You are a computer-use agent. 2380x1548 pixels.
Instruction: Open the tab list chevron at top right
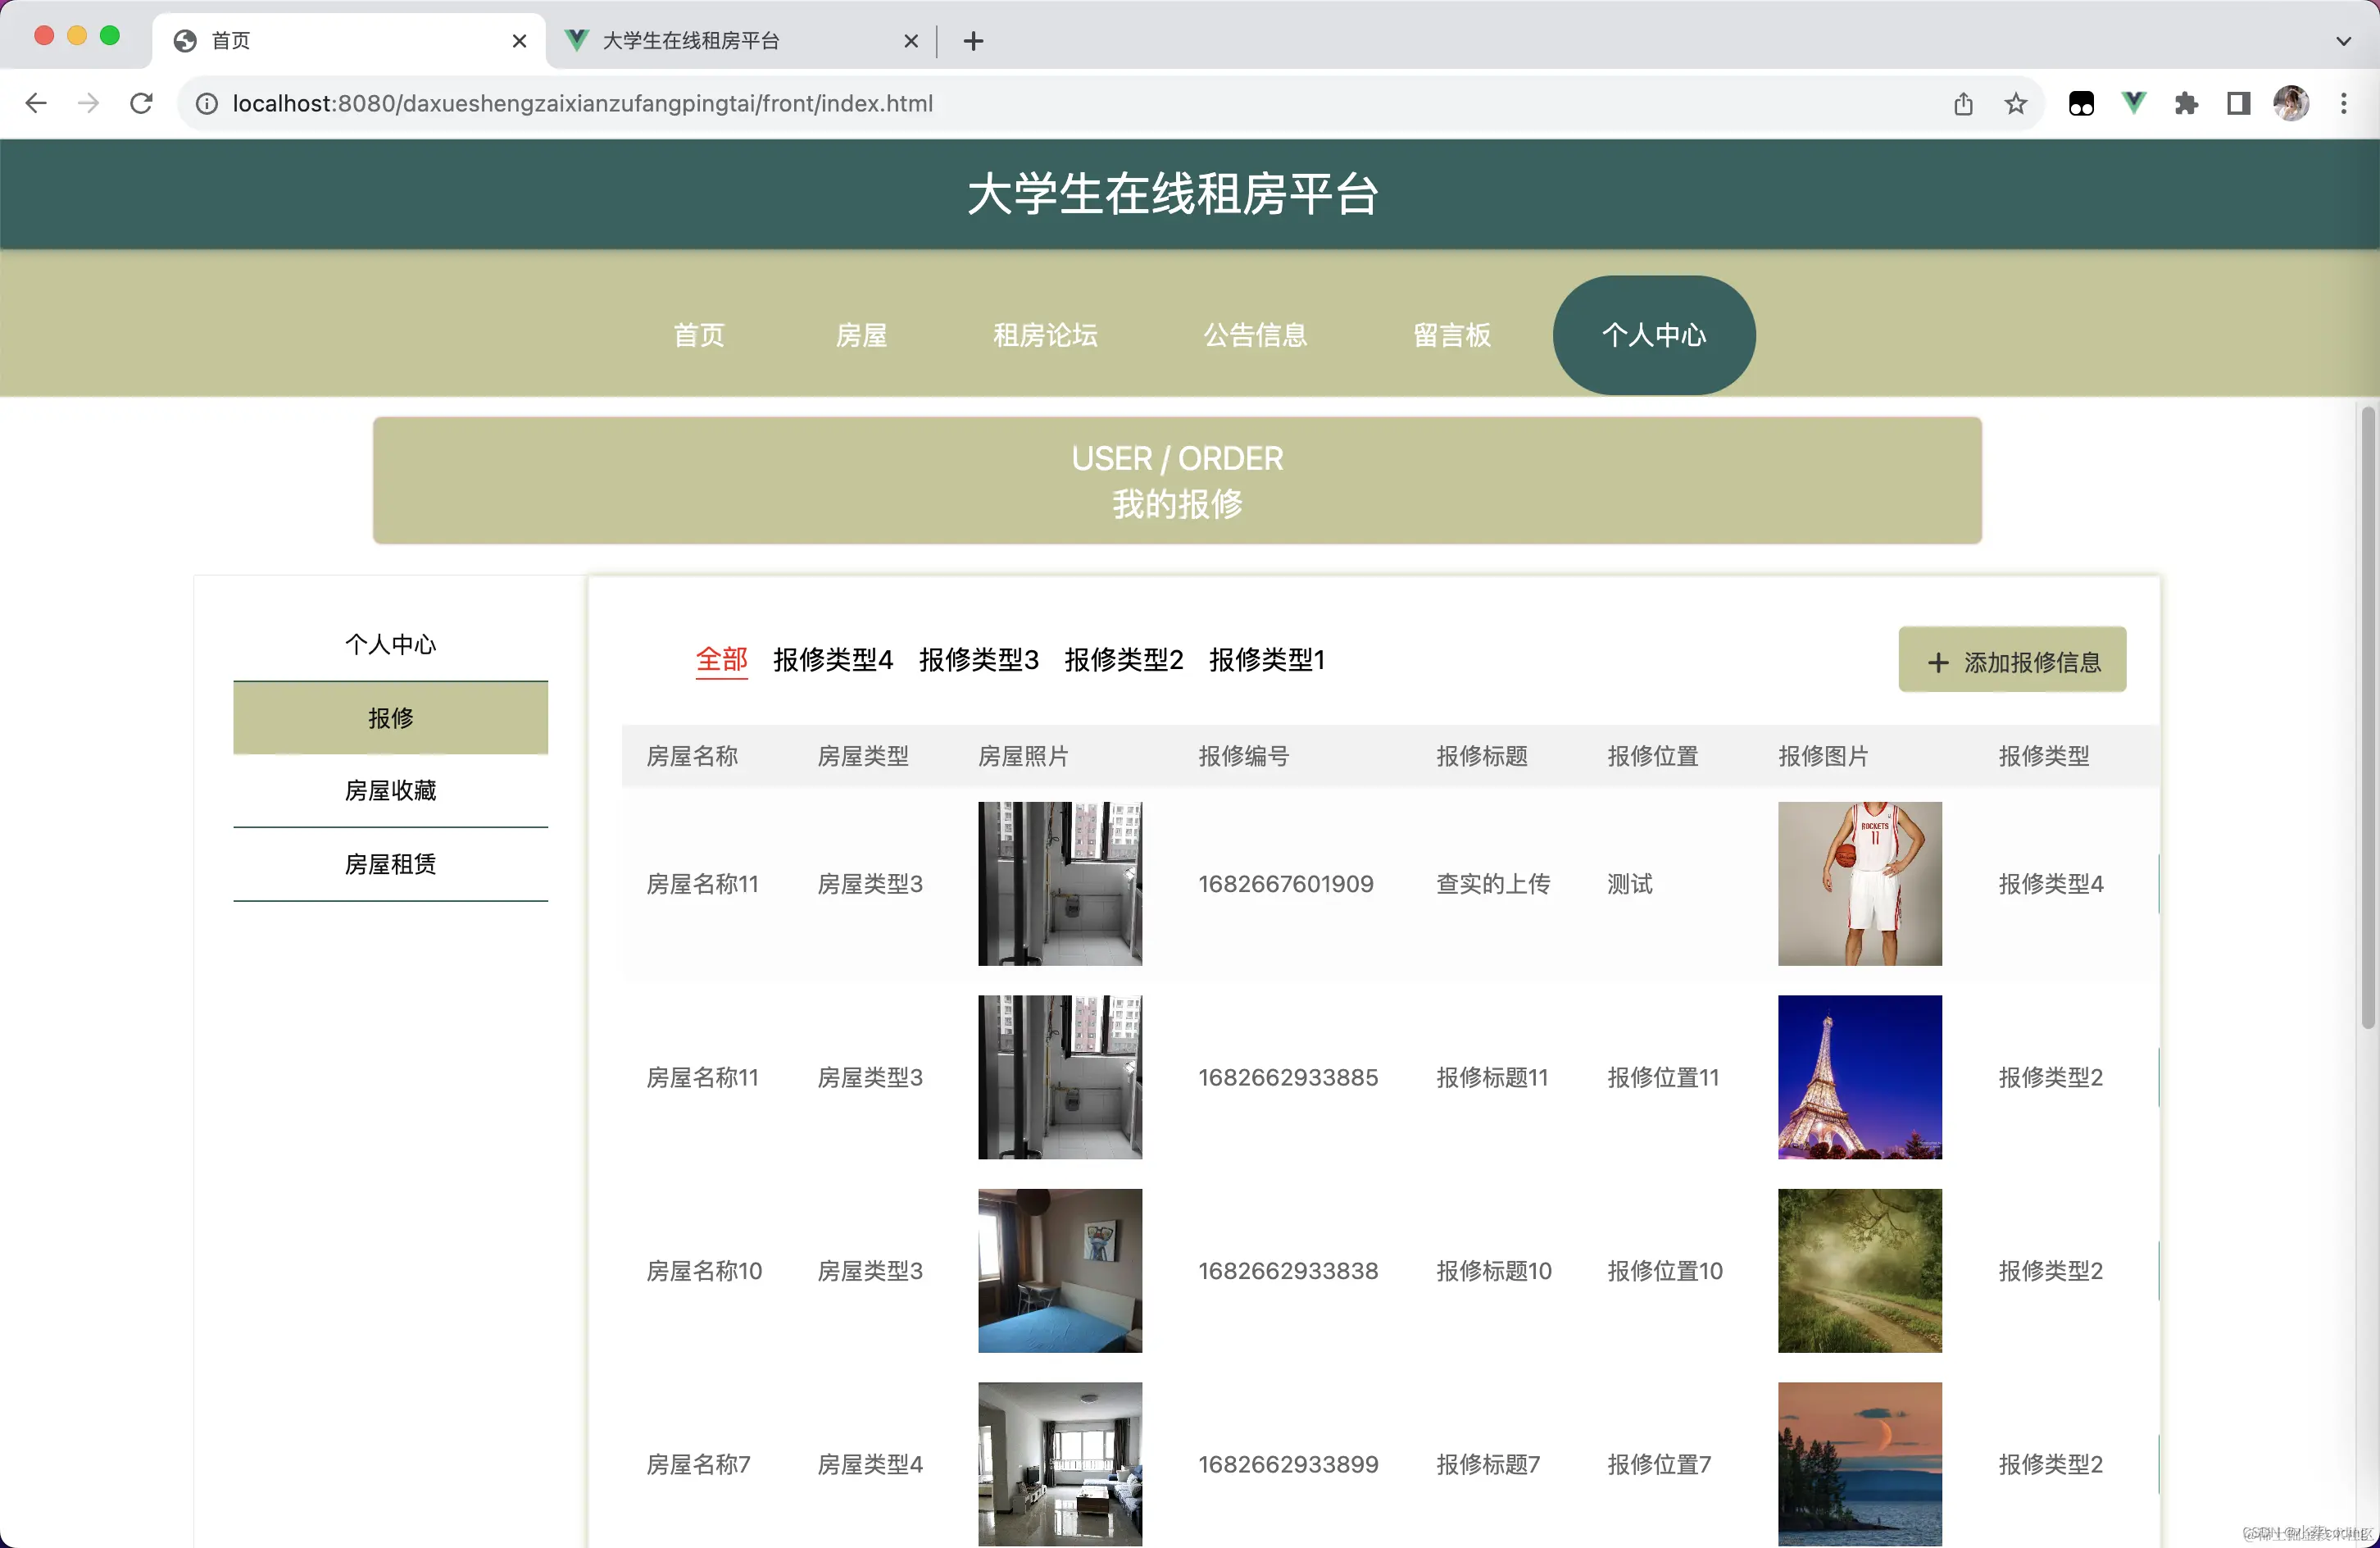[x=2343, y=41]
